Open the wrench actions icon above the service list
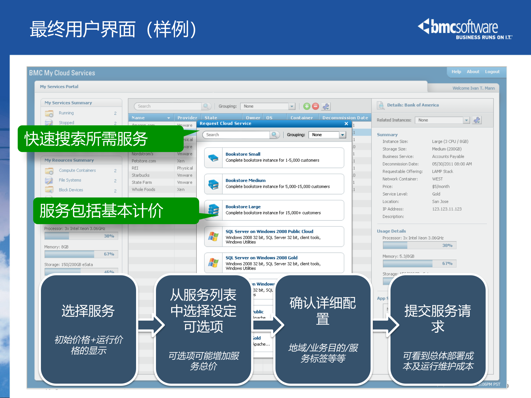Image resolution: width=531 pixels, height=398 pixels. pyautogui.click(x=326, y=106)
